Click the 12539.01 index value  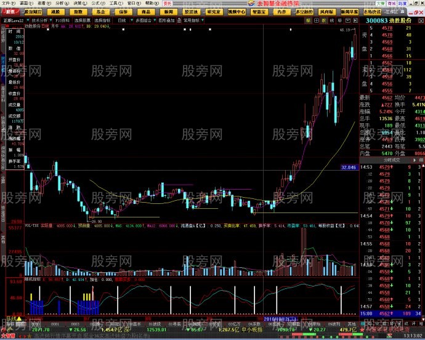tap(156, 330)
